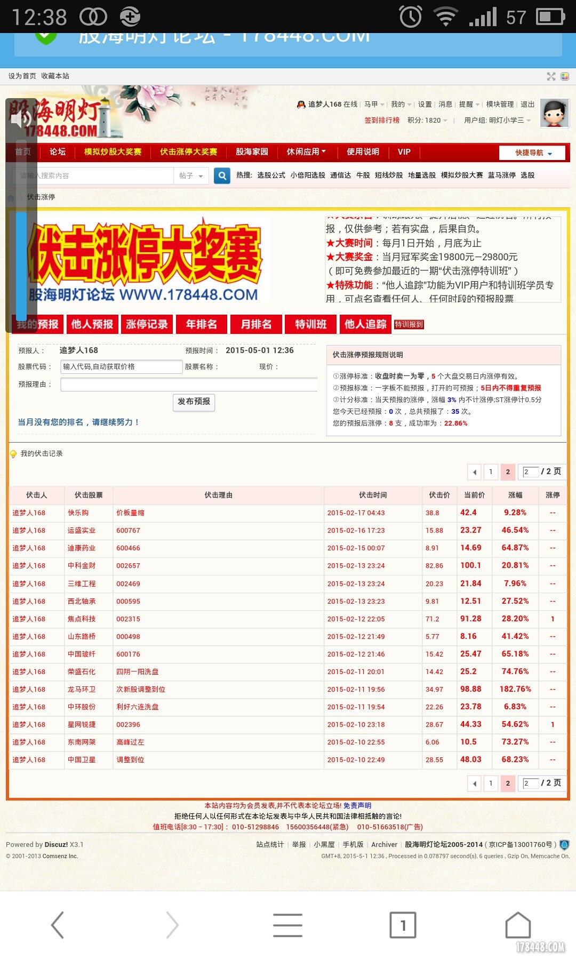The height and width of the screenshot is (960, 576).
Task: Tap the volume speaker icon overlay
Action: point(21,119)
